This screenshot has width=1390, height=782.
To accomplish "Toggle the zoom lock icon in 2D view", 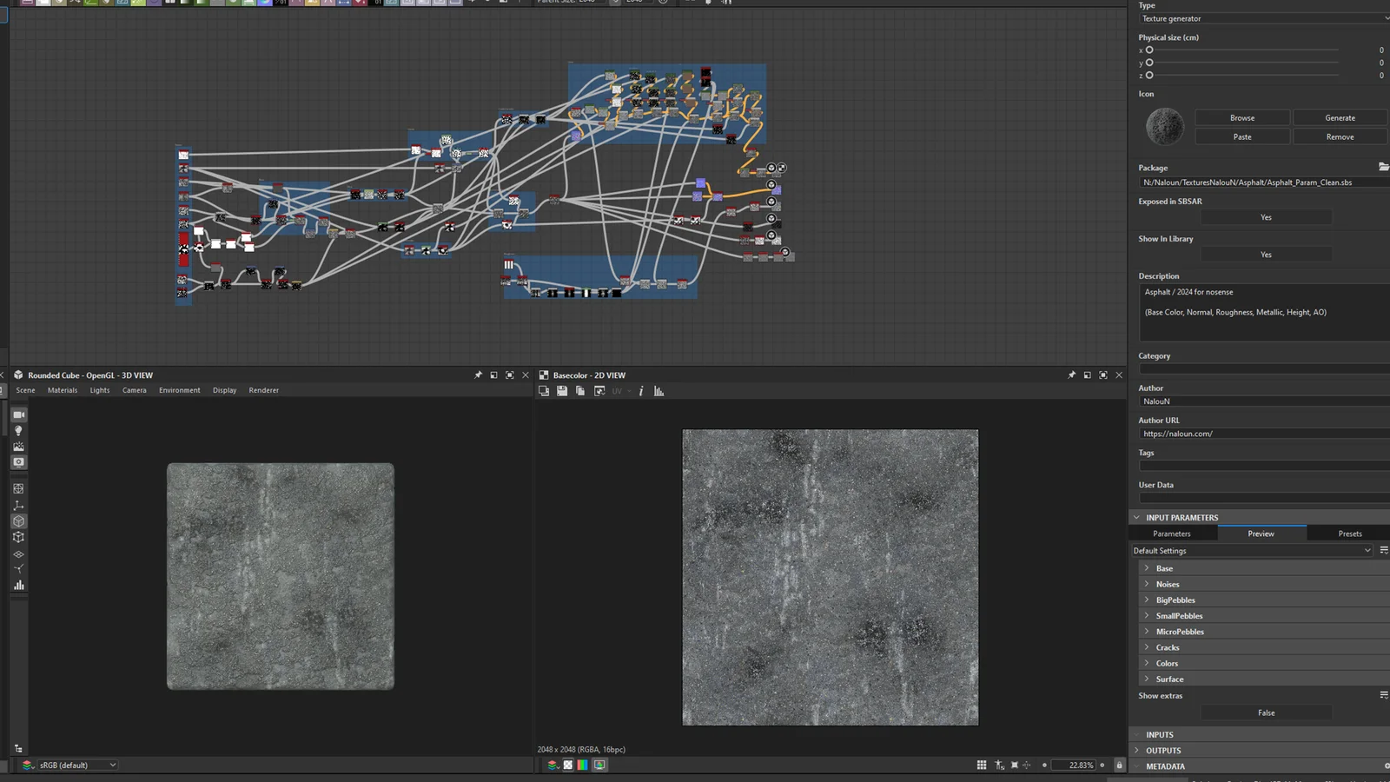I will coord(1119,765).
